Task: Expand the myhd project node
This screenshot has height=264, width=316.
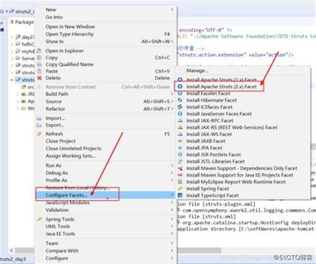Action: pyautogui.click(x=12, y=51)
